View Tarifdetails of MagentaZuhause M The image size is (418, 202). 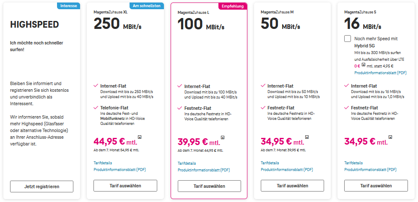tap(270, 163)
